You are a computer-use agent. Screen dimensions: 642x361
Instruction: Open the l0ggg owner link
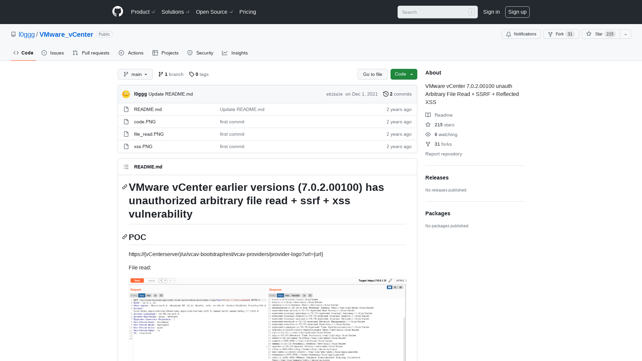point(27,34)
